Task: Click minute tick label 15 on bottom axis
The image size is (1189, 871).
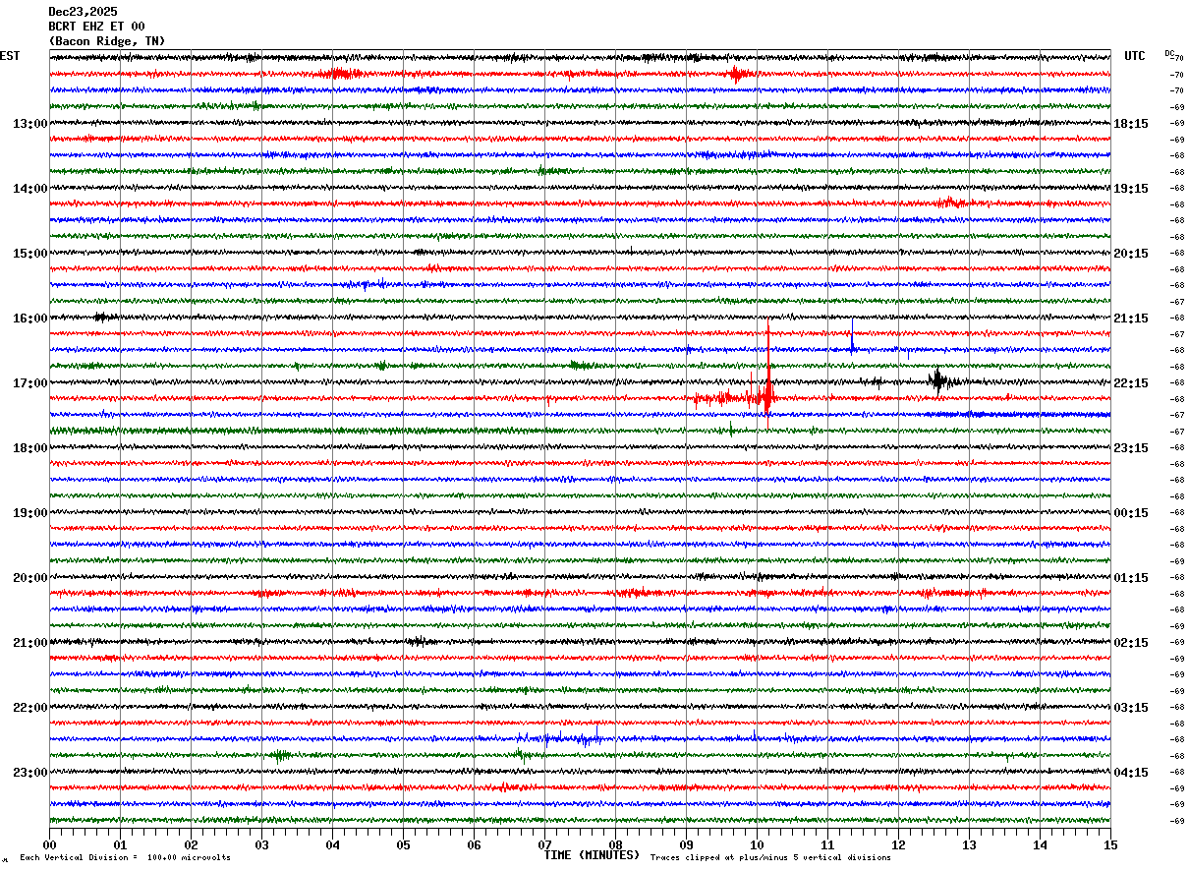Action: [x=1110, y=844]
